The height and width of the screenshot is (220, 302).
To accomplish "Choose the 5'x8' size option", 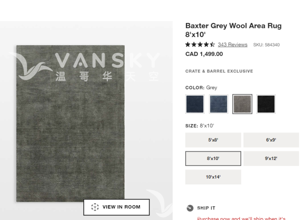I will pyautogui.click(x=213, y=140).
